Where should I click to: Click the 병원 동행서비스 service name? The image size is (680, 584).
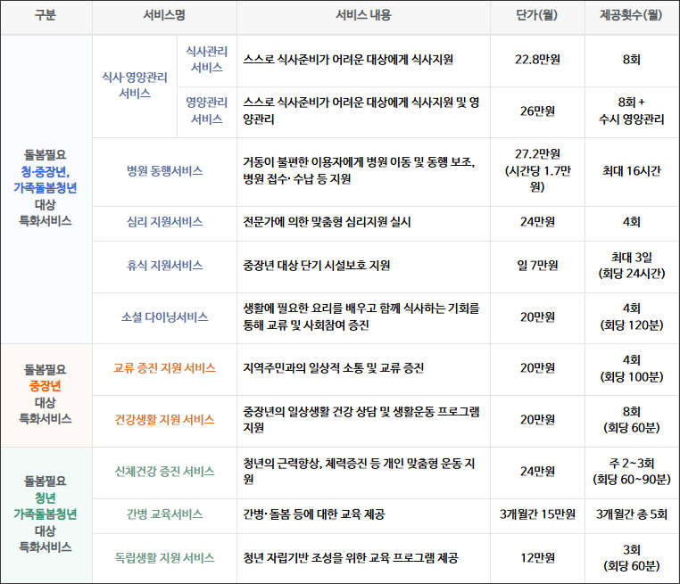(x=164, y=171)
